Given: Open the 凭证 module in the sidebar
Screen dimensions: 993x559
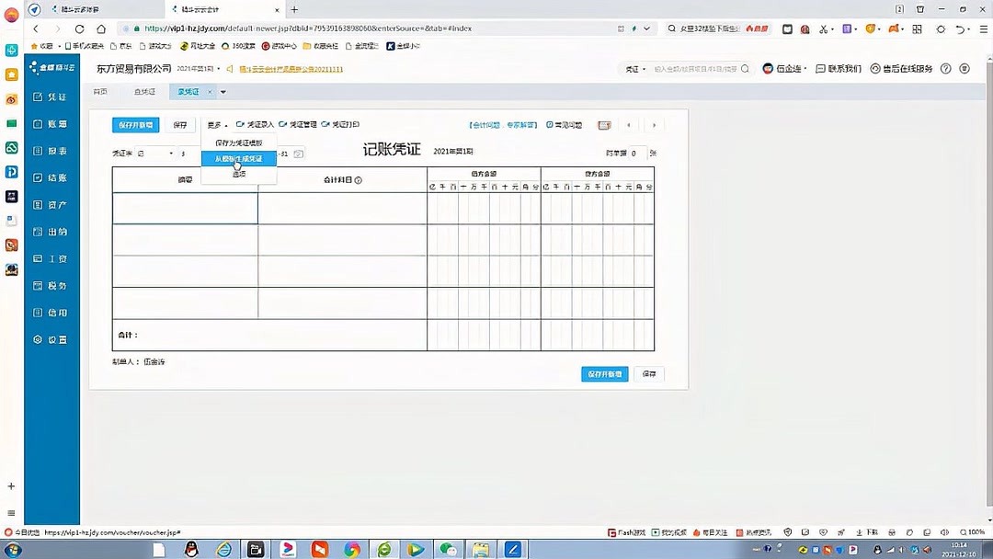Looking at the screenshot, I should click(x=51, y=97).
